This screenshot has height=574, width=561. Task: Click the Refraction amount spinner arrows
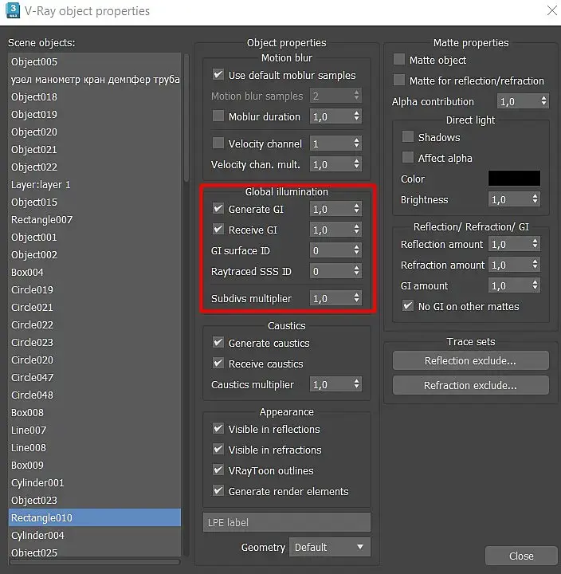pyautogui.click(x=535, y=265)
